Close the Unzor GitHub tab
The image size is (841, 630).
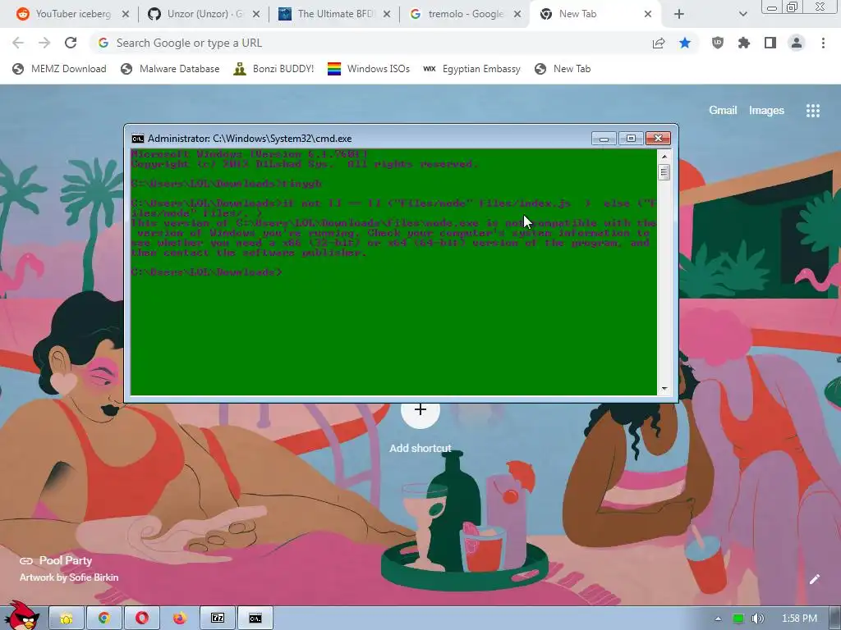[x=256, y=15]
